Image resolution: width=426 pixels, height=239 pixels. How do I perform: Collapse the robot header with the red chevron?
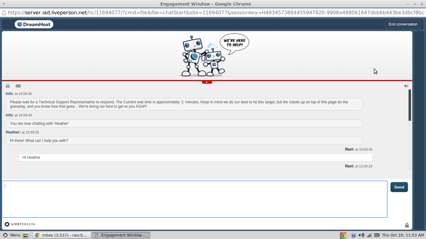[x=207, y=82]
